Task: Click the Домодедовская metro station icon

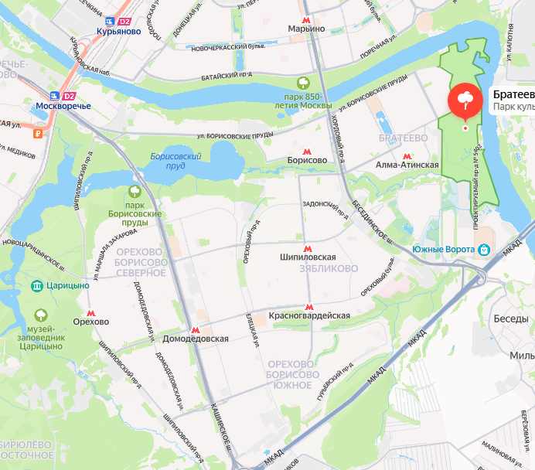Action: pyautogui.click(x=195, y=330)
